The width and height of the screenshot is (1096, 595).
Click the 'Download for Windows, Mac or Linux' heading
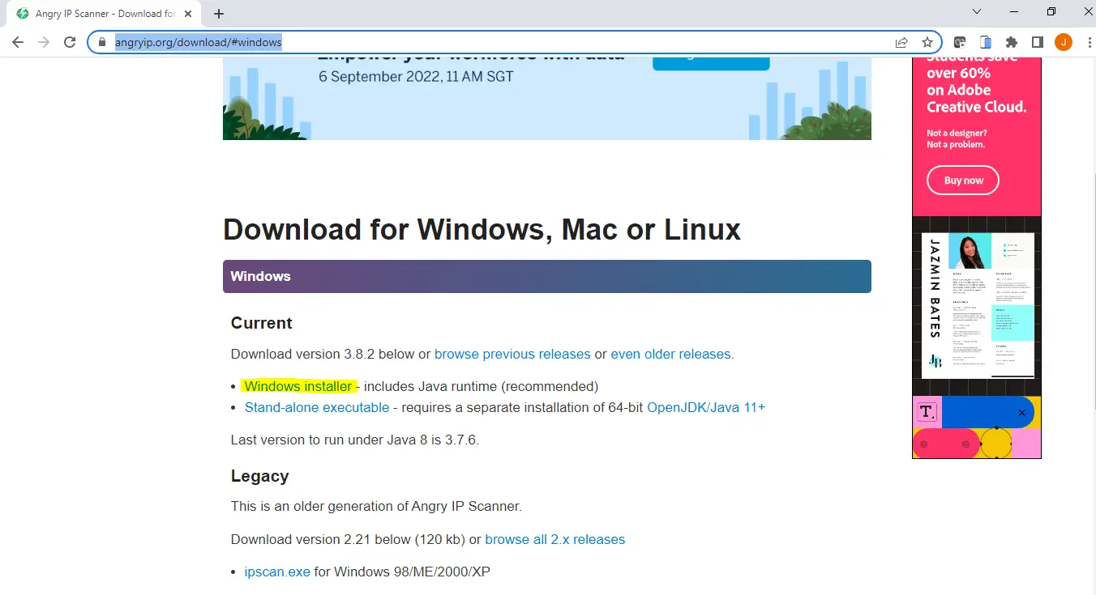[482, 230]
